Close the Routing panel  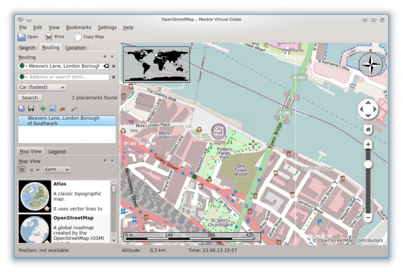click(x=112, y=57)
